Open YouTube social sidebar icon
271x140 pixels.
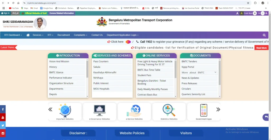(3, 117)
